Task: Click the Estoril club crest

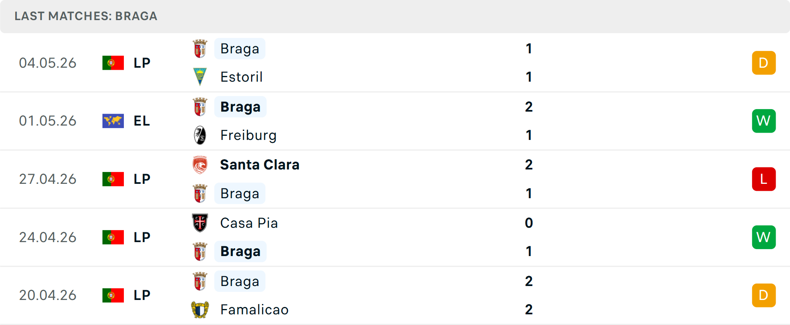Action: pyautogui.click(x=200, y=77)
